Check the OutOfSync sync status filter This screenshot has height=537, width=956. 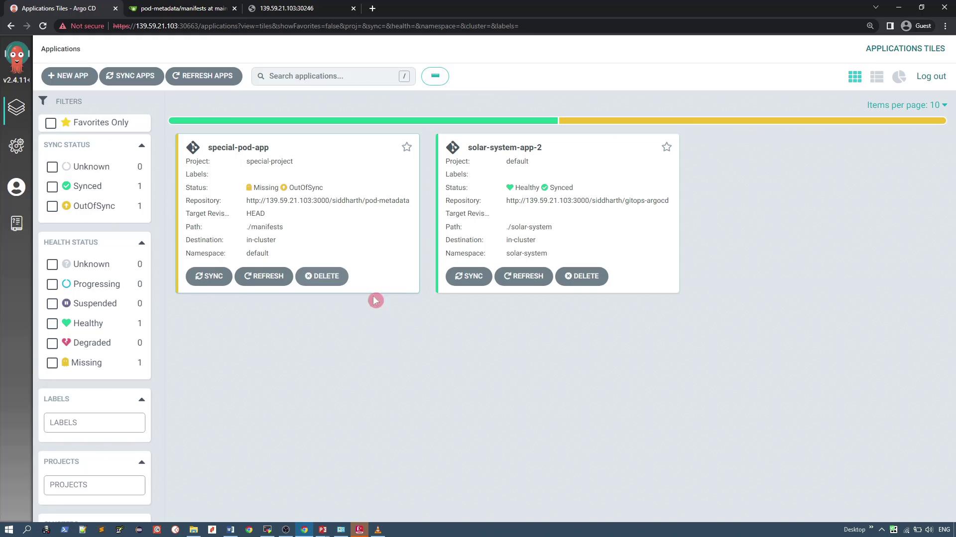52,206
